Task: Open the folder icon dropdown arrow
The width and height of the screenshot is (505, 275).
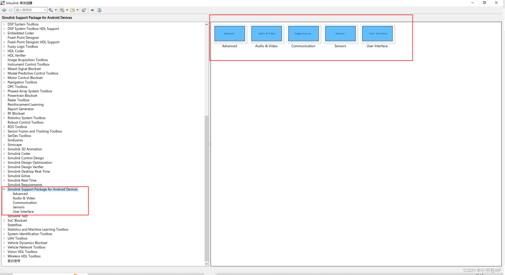Action: (x=78, y=10)
